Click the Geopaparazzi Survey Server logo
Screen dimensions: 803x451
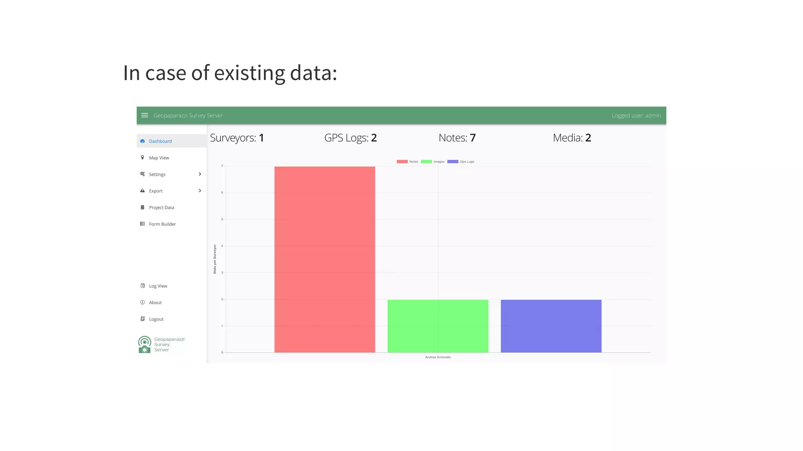point(145,345)
